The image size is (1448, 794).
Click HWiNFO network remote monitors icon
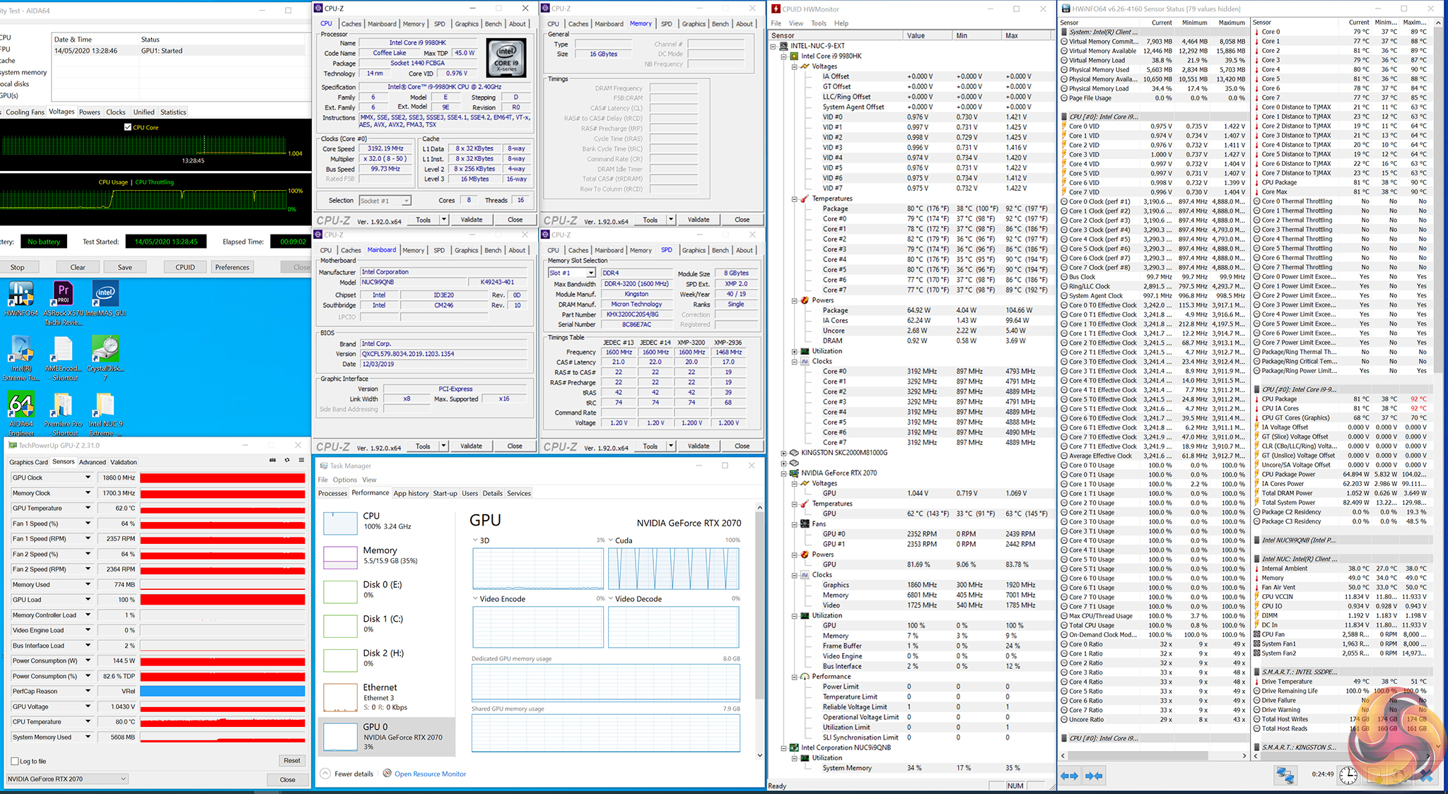[1285, 775]
